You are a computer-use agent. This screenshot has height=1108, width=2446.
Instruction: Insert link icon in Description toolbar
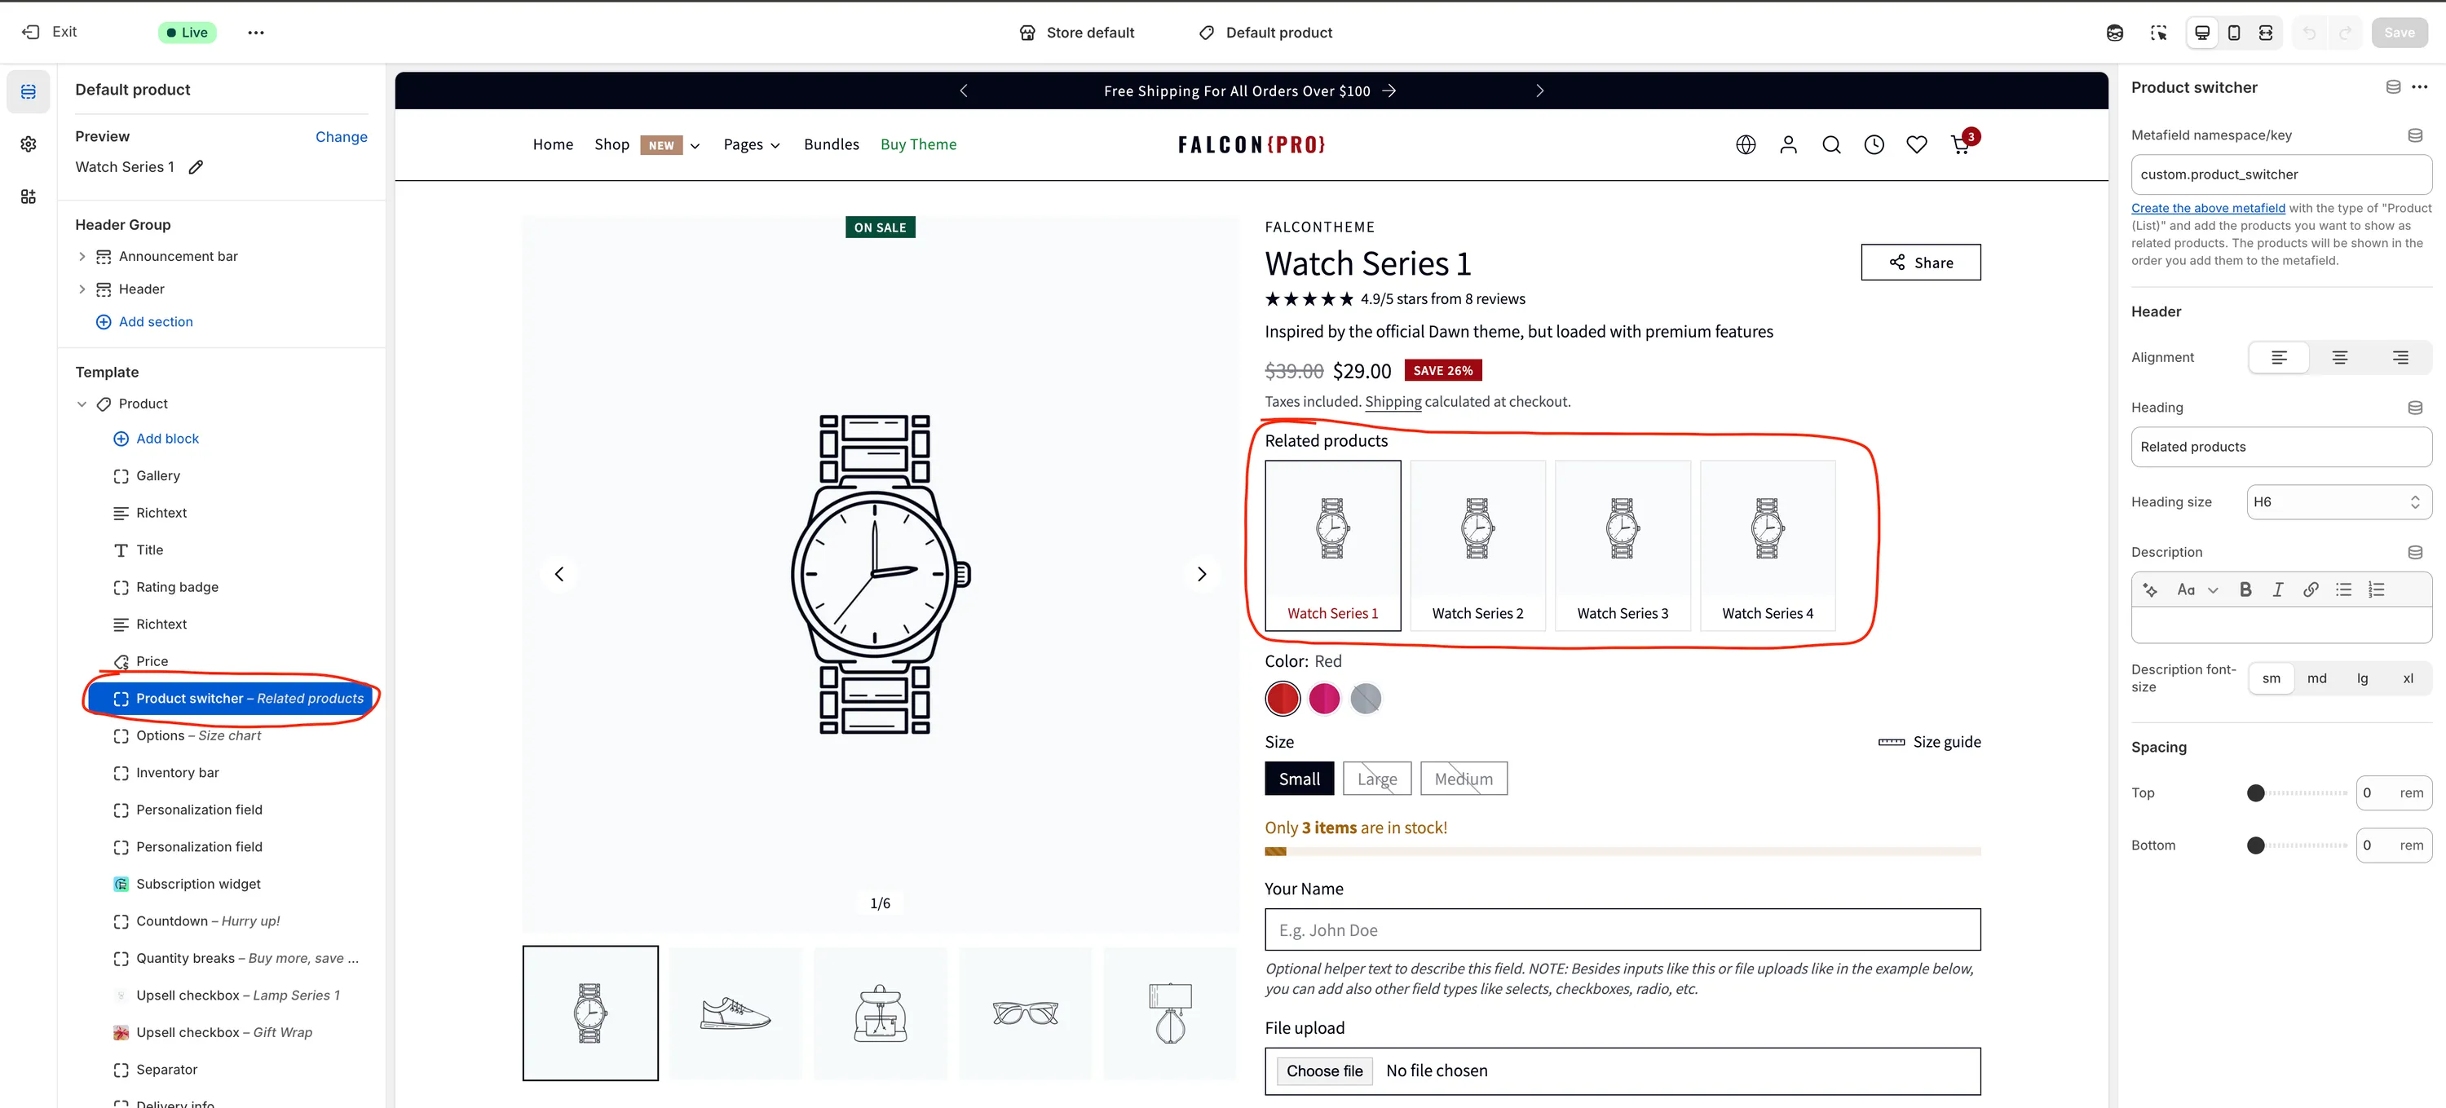point(2310,589)
